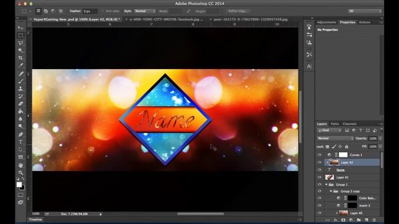This screenshot has width=399, height=224.
Task: Select the Pen tool
Action: click(x=21, y=134)
